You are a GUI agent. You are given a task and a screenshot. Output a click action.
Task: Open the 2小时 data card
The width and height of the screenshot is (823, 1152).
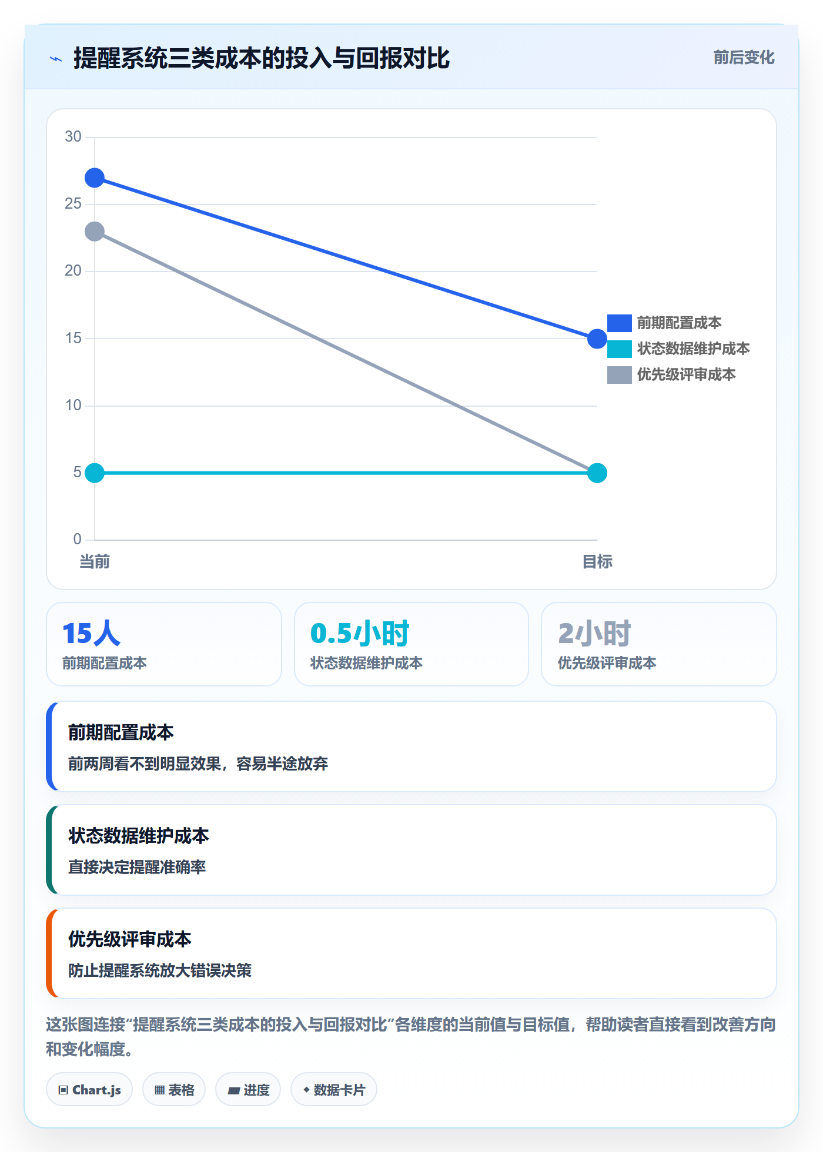tap(659, 644)
